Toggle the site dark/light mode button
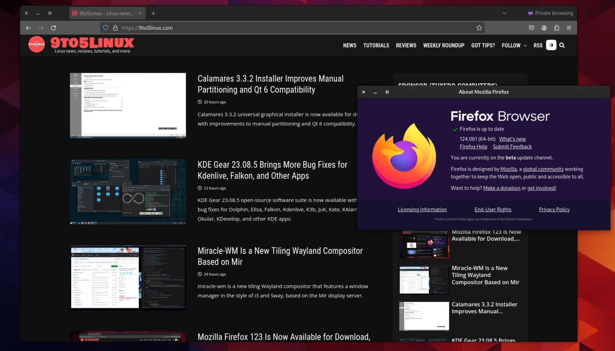This screenshot has width=615, height=351. tap(551, 45)
